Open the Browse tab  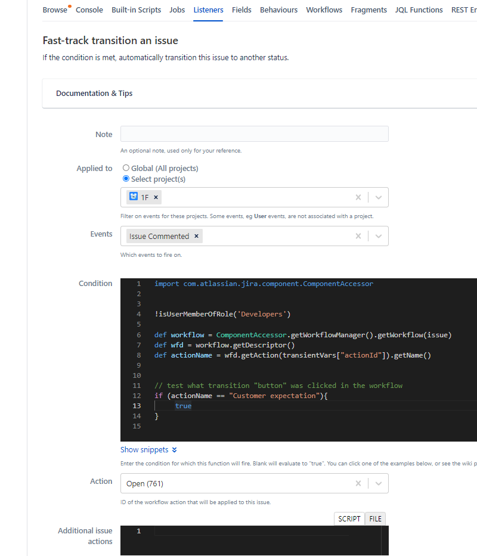pos(55,10)
